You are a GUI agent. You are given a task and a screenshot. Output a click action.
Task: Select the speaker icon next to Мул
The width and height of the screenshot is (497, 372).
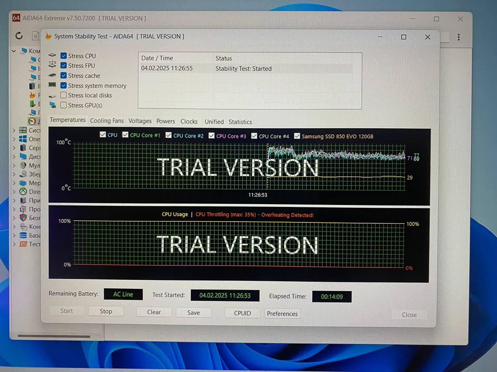(23, 165)
